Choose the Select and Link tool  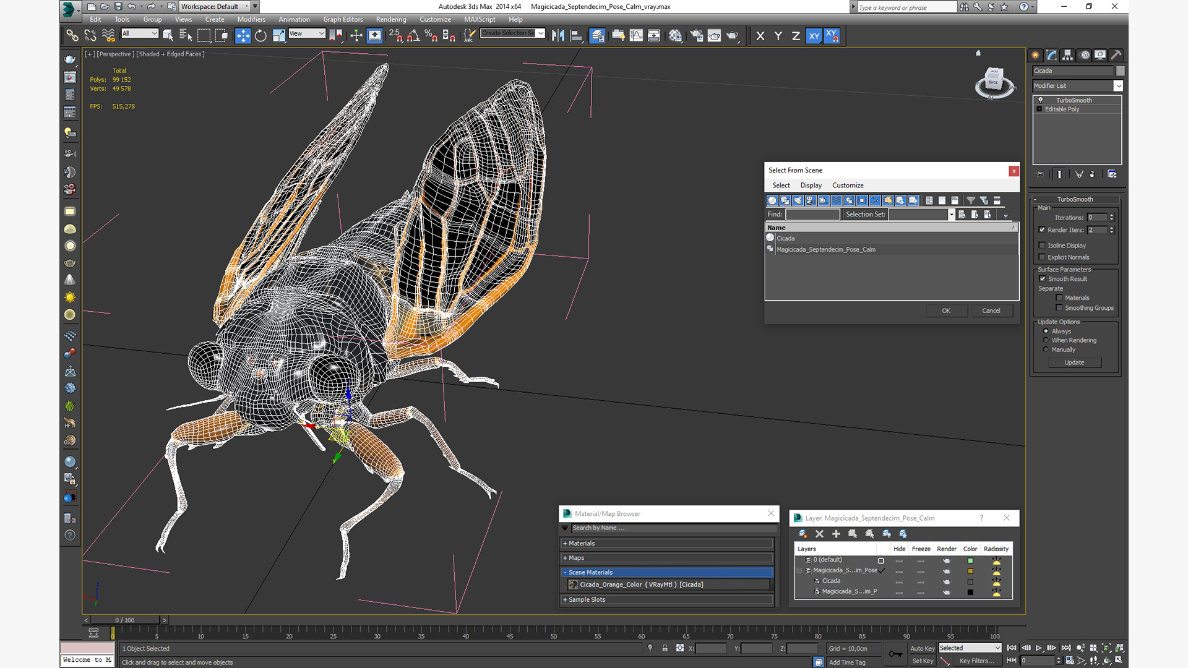tap(72, 36)
